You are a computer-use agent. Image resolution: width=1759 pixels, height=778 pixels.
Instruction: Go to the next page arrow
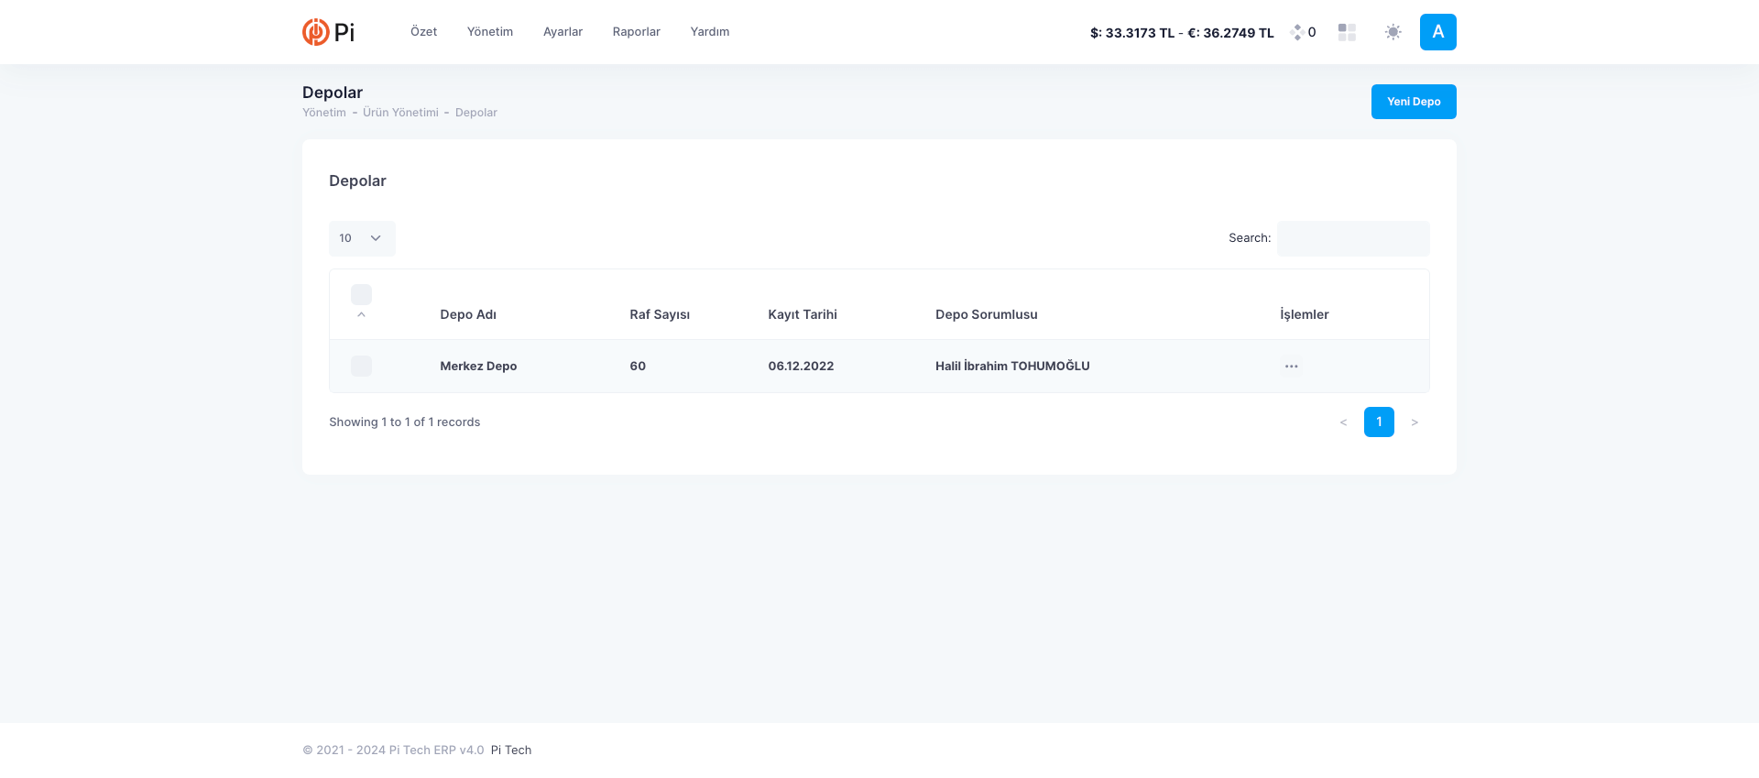1415,422
